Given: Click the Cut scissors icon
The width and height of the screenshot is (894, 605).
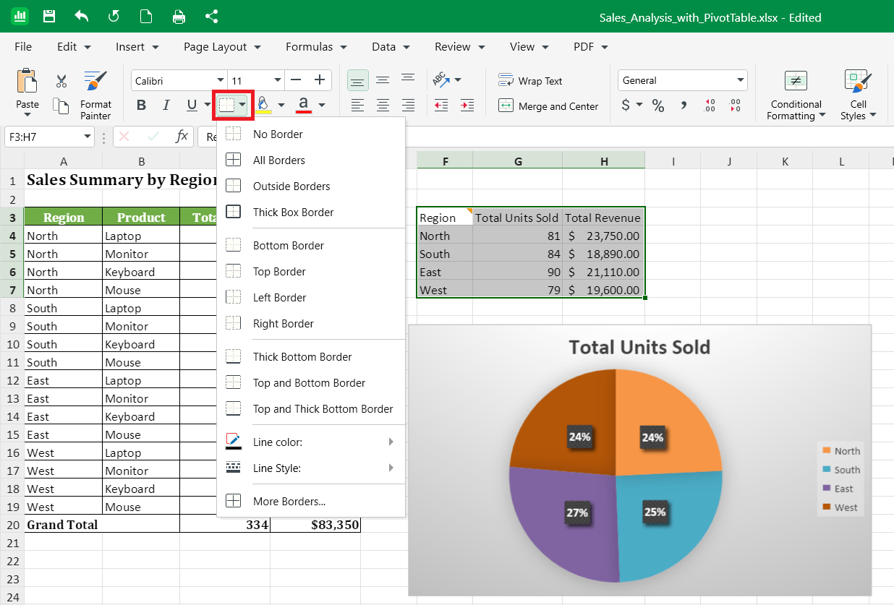Looking at the screenshot, I should point(61,81).
